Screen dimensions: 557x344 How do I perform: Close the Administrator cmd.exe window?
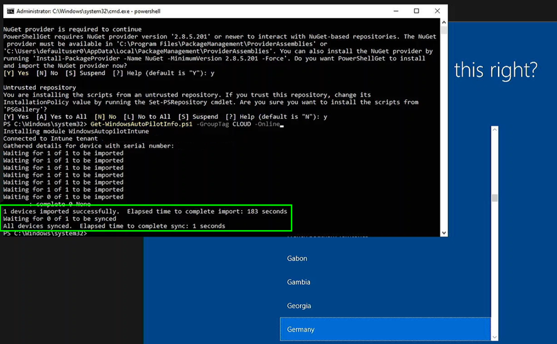click(437, 11)
